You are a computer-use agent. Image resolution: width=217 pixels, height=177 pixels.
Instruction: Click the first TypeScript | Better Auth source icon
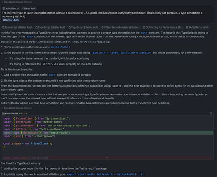coord(3,27)
